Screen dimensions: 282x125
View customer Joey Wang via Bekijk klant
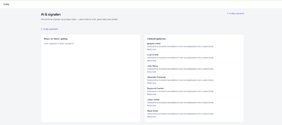(152, 72)
